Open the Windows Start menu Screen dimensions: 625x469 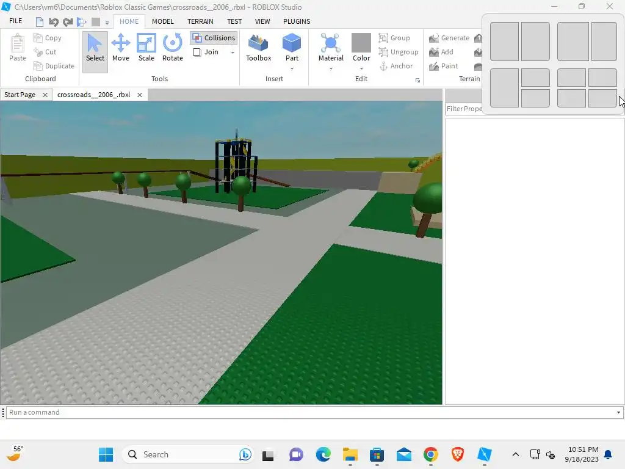pos(106,454)
